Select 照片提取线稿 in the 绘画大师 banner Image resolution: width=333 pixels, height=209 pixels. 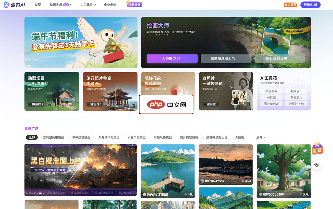tap(280, 58)
